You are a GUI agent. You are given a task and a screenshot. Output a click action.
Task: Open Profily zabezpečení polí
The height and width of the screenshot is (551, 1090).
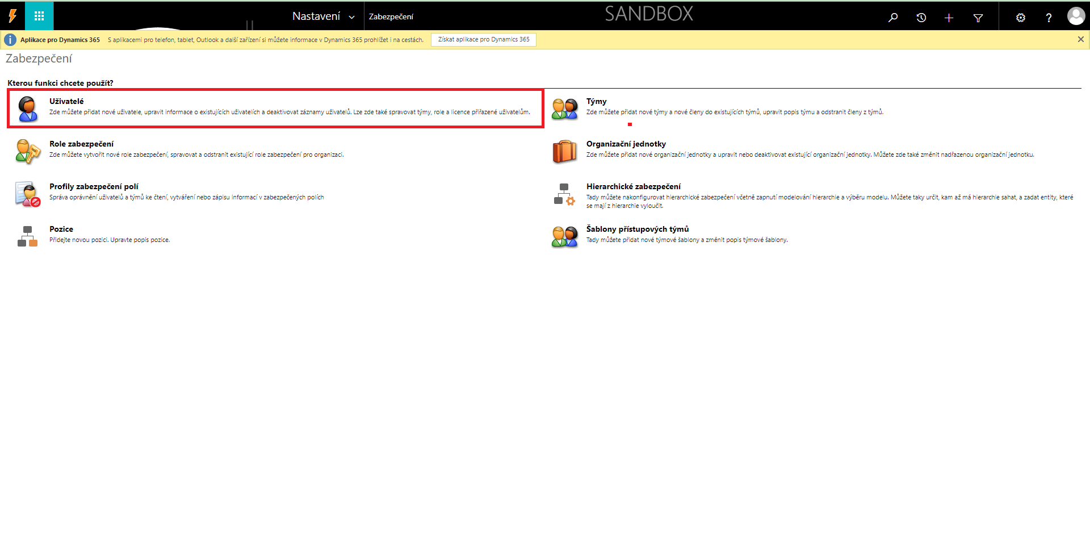pyautogui.click(x=94, y=186)
